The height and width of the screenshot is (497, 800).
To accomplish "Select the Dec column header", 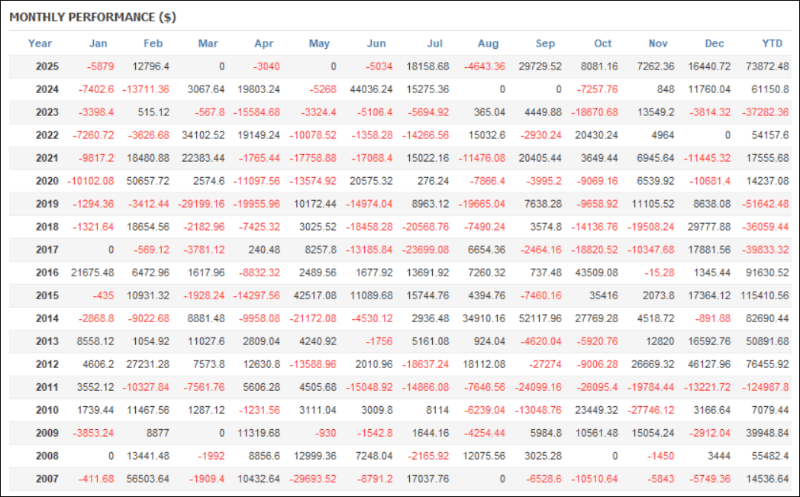I will [715, 44].
